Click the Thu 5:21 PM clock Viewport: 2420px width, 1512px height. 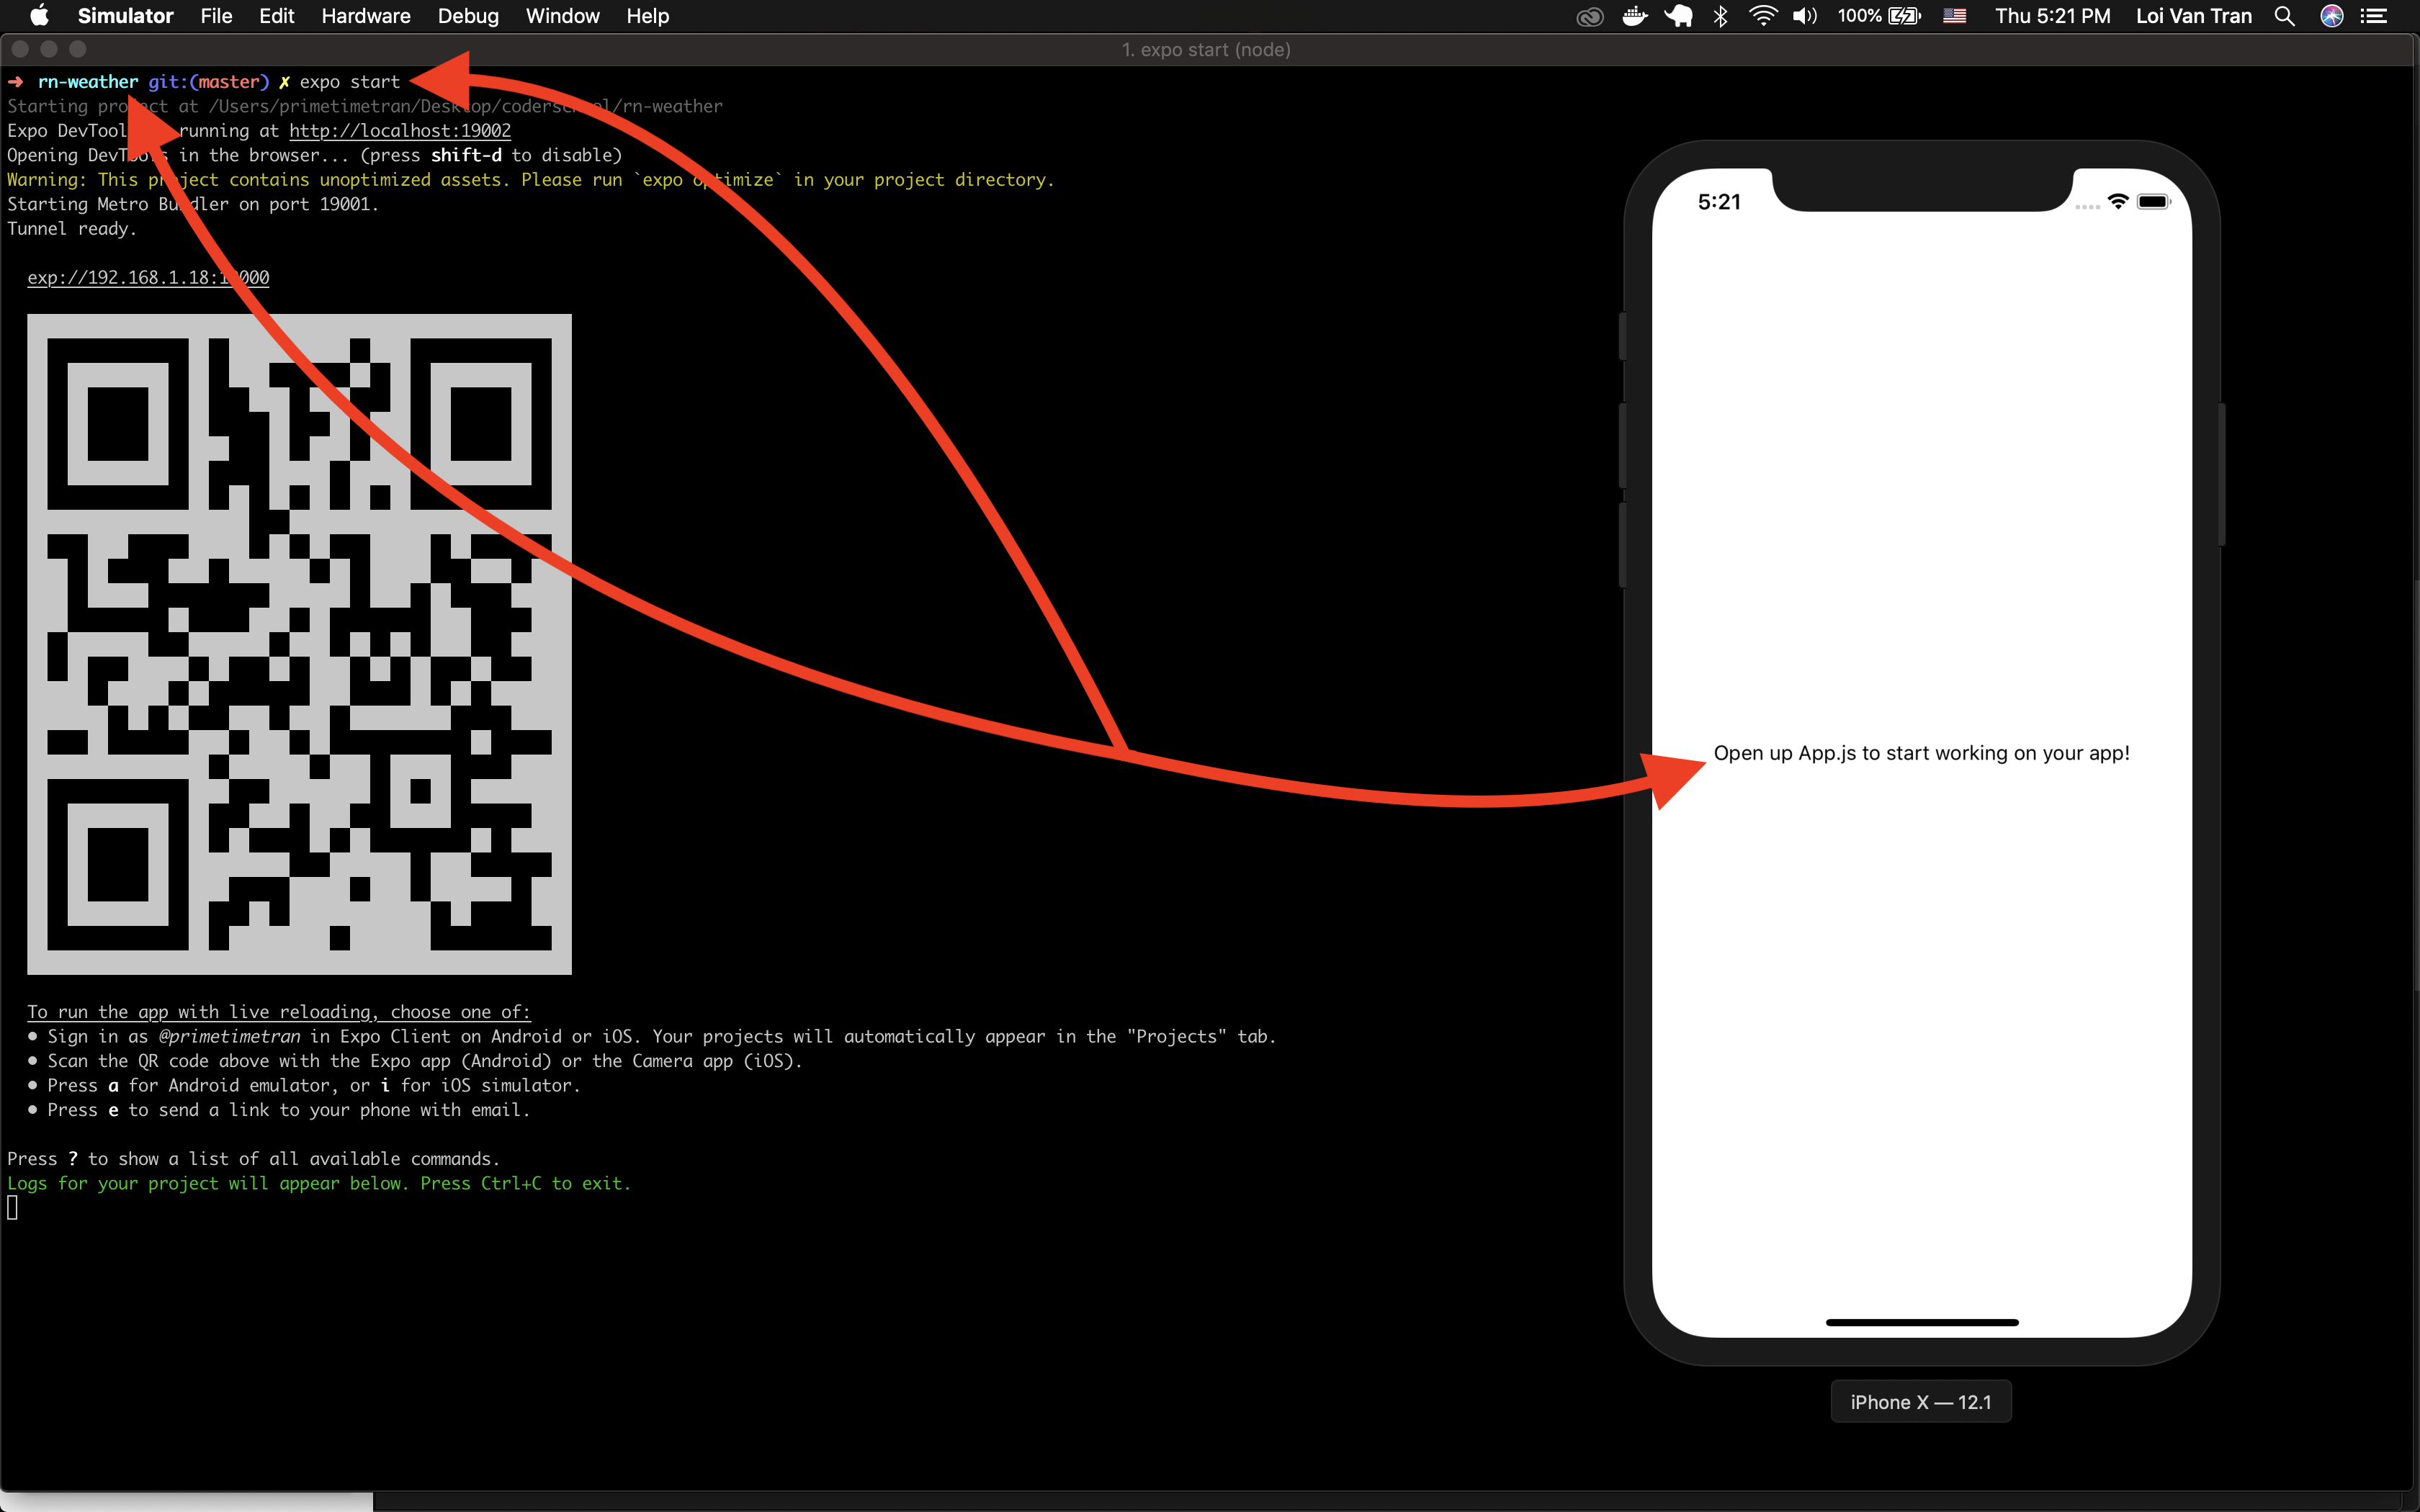(x=2052, y=16)
